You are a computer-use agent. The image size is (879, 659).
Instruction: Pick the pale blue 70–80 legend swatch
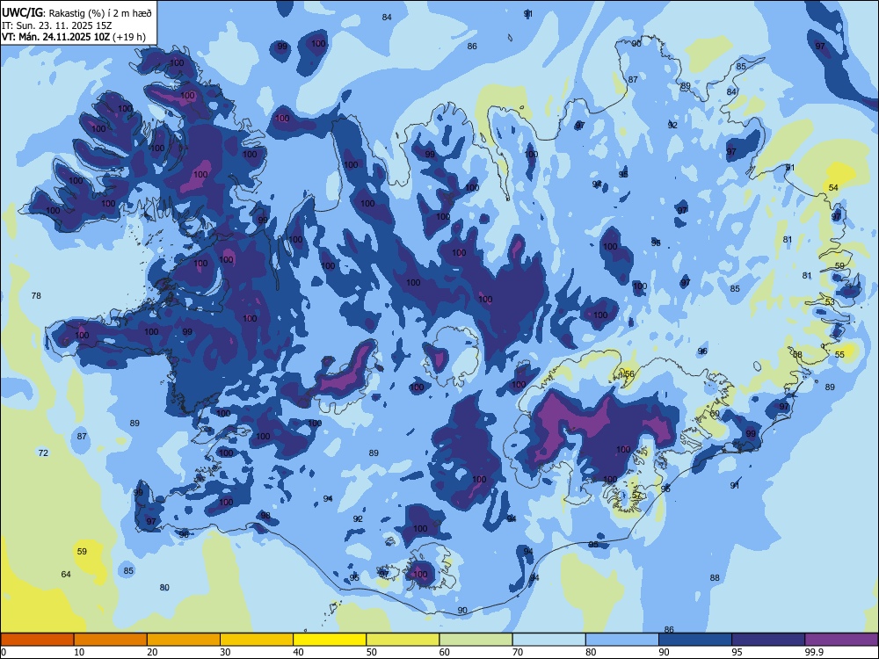coord(548,640)
